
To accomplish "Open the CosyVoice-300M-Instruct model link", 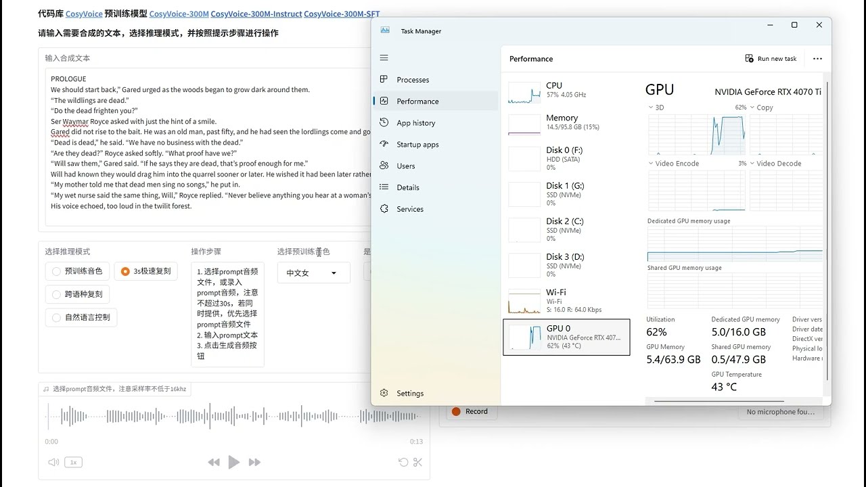I will (256, 14).
